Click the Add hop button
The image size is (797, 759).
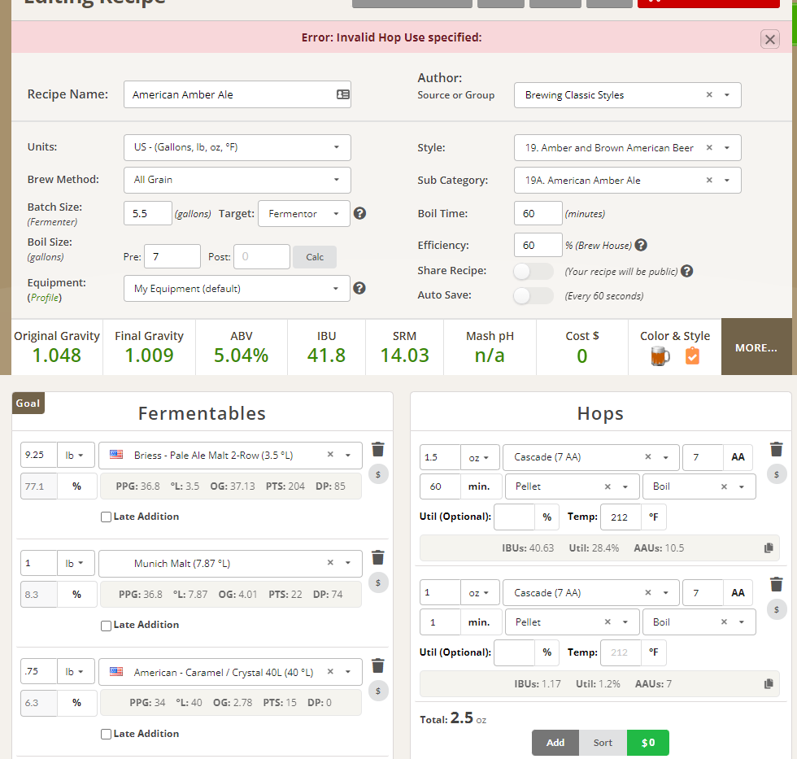point(555,743)
